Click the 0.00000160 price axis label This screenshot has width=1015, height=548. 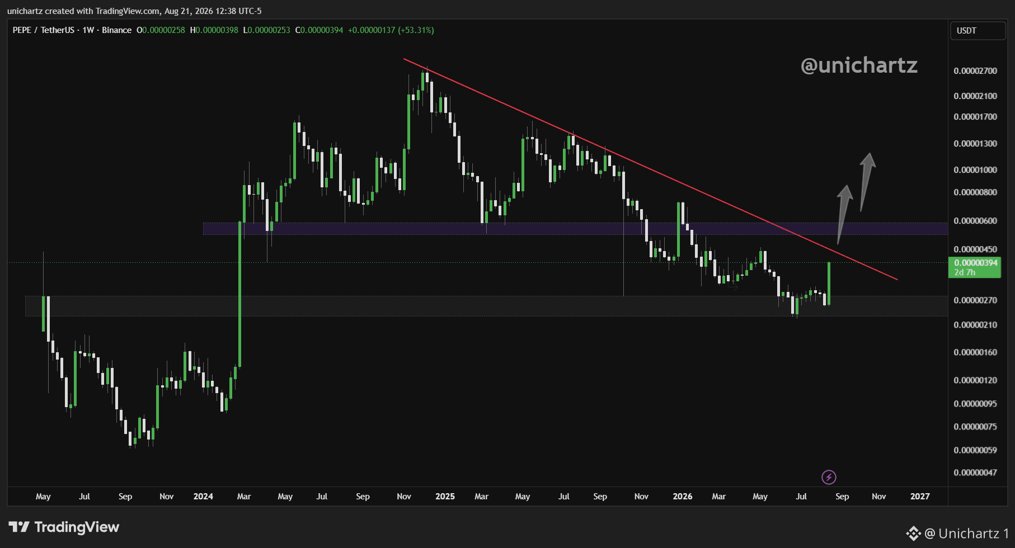pyautogui.click(x=975, y=352)
